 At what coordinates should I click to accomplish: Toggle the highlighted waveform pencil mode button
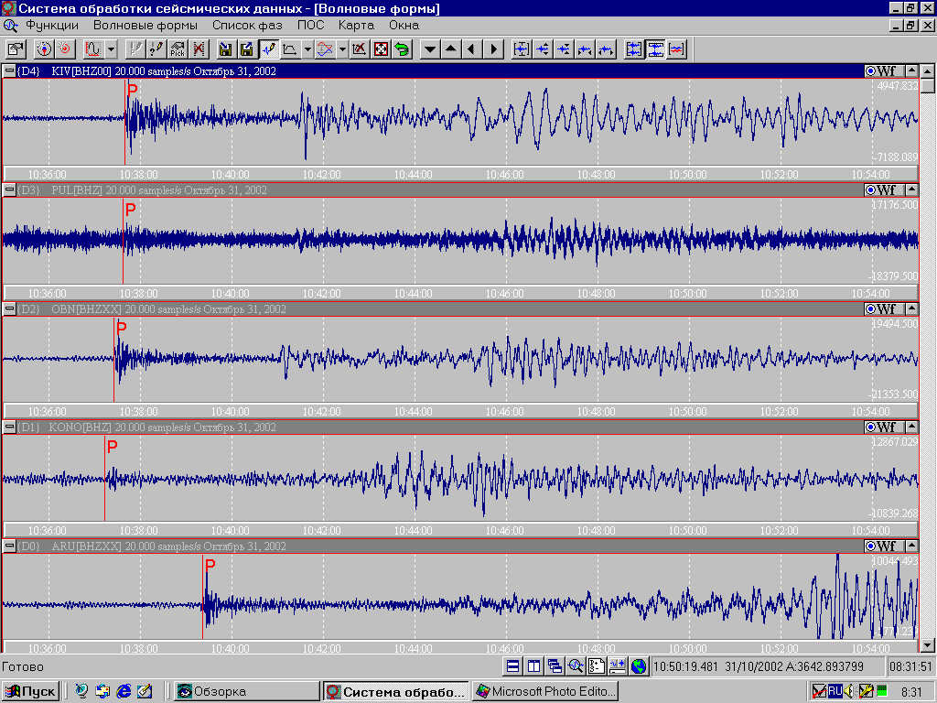(269, 49)
